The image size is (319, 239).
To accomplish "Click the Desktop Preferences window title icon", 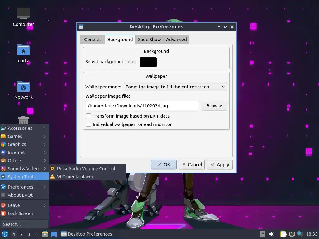I will click(81, 27).
